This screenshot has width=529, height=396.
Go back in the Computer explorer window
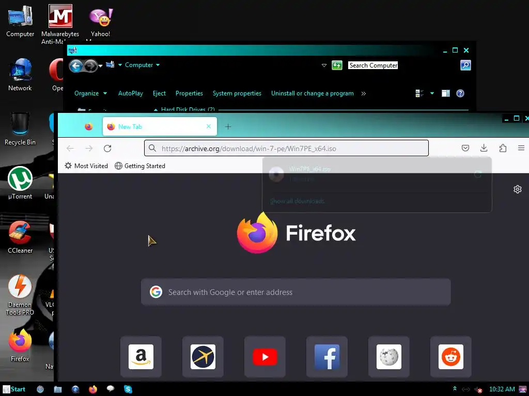76,65
